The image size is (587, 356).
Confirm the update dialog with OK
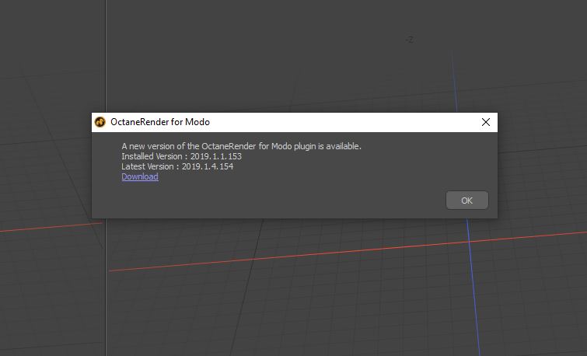click(466, 201)
